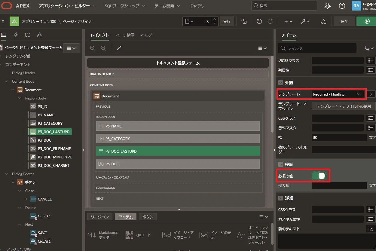
Task: Switch to the ヘルプ tab
Action: [x=147, y=35]
